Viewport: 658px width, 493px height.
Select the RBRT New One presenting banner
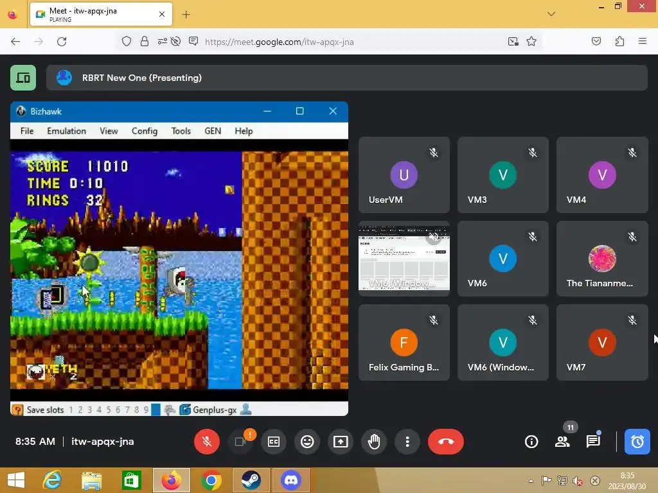pyautogui.click(x=346, y=78)
